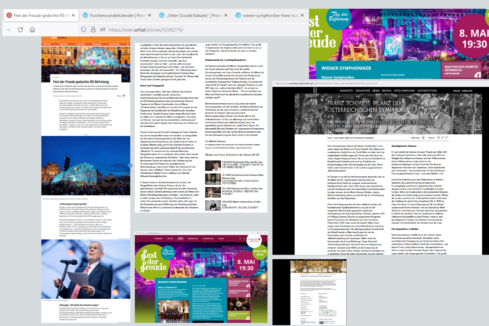This screenshot has height=326, width=489.
Task: Click the site security padlock icon
Action: [93, 30]
